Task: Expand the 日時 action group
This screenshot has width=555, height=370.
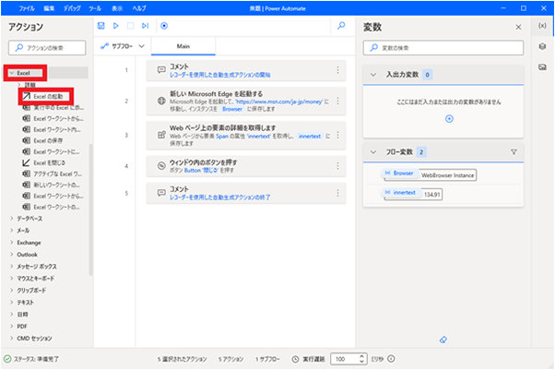Action: [x=12, y=314]
